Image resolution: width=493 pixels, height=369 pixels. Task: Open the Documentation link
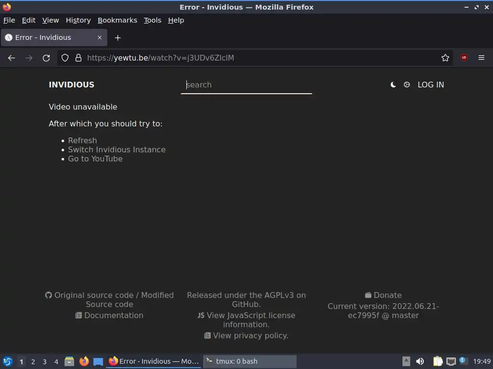pyautogui.click(x=109, y=315)
